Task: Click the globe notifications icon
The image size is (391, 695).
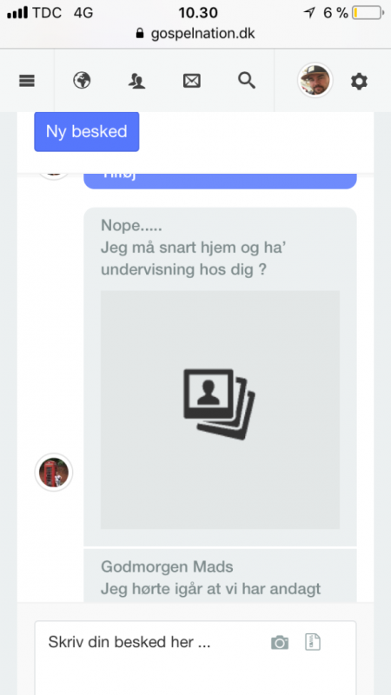Action: click(x=82, y=81)
